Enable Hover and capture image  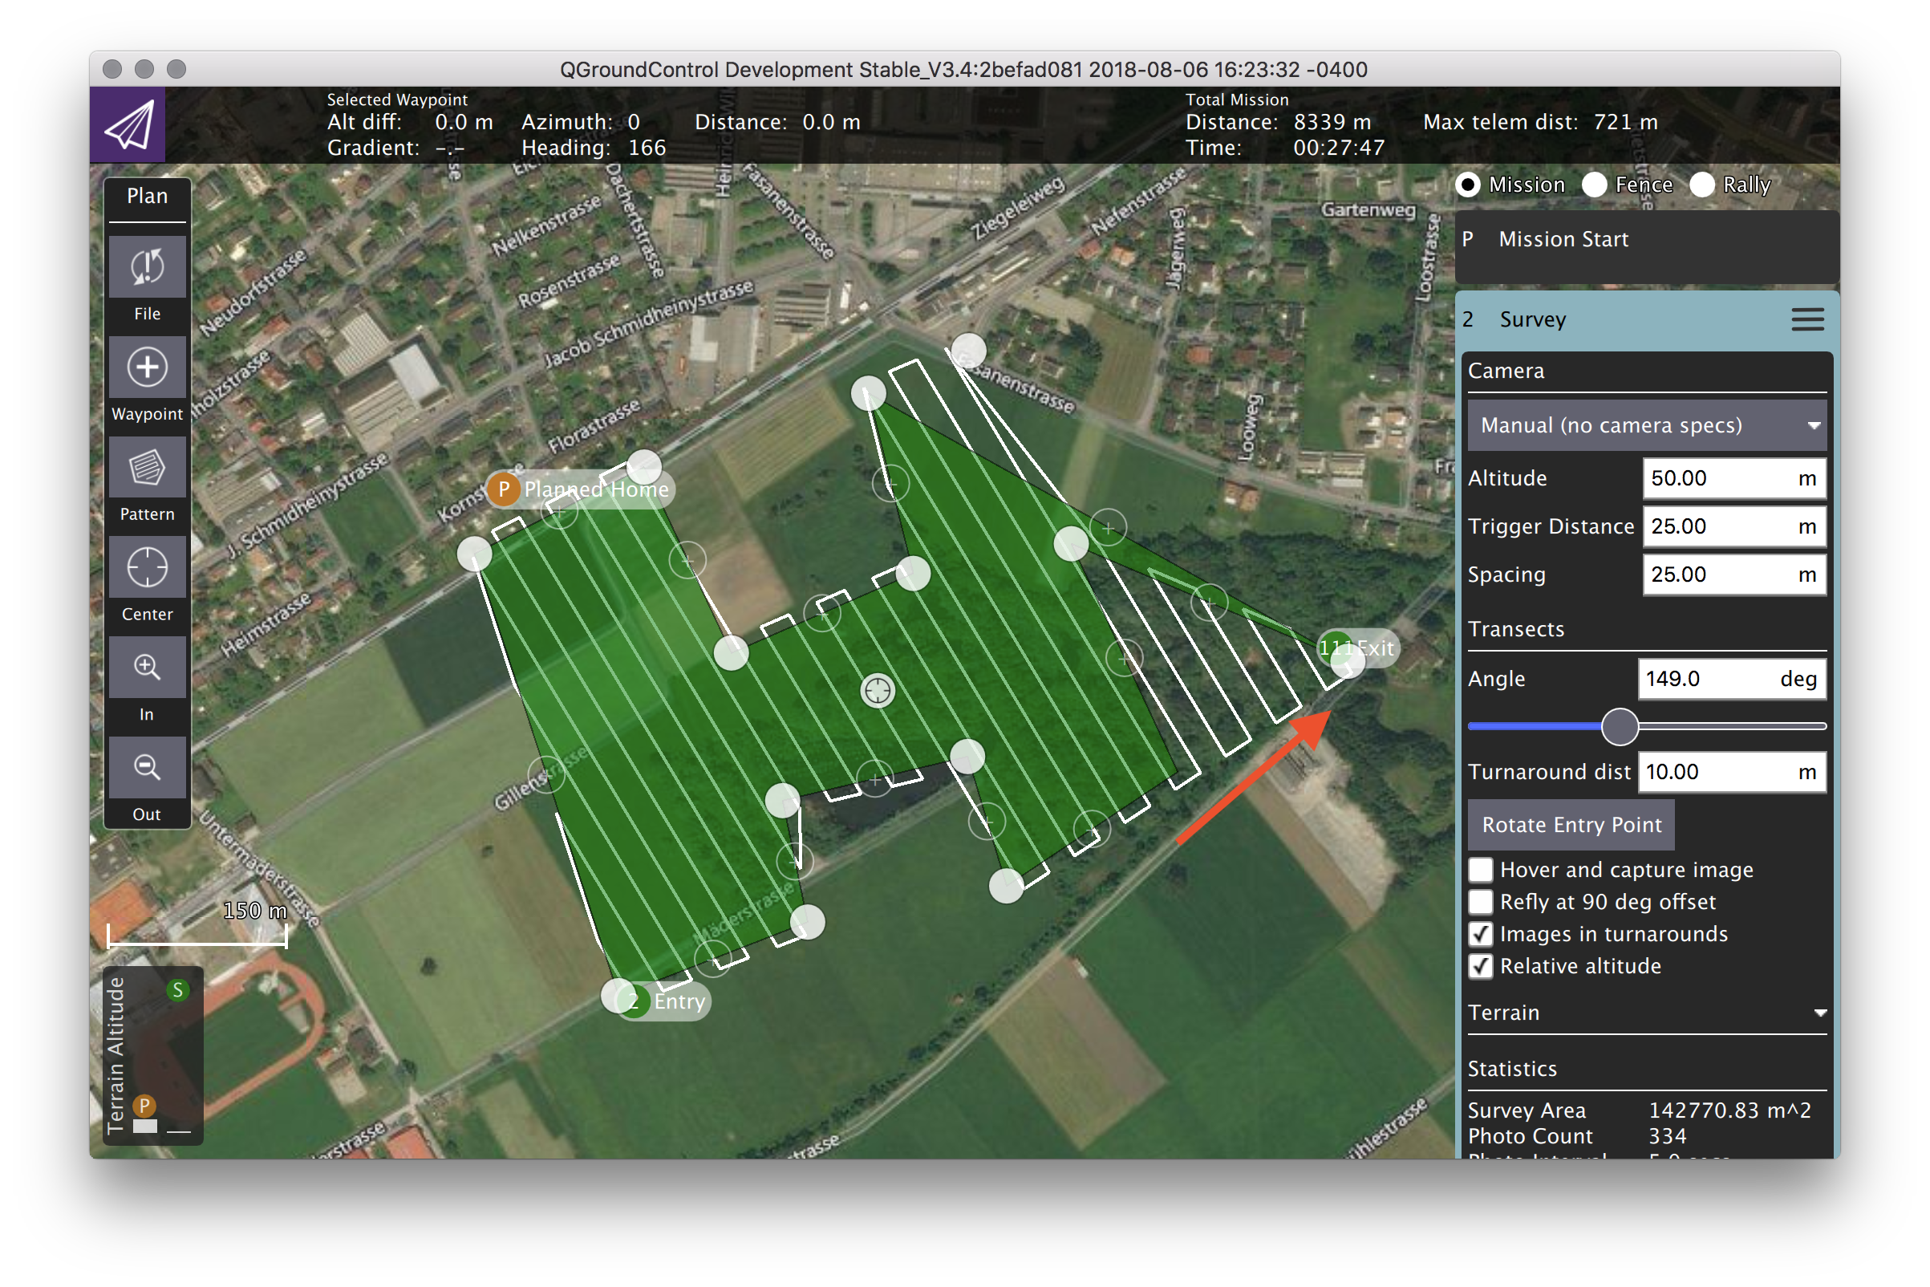(x=1480, y=870)
